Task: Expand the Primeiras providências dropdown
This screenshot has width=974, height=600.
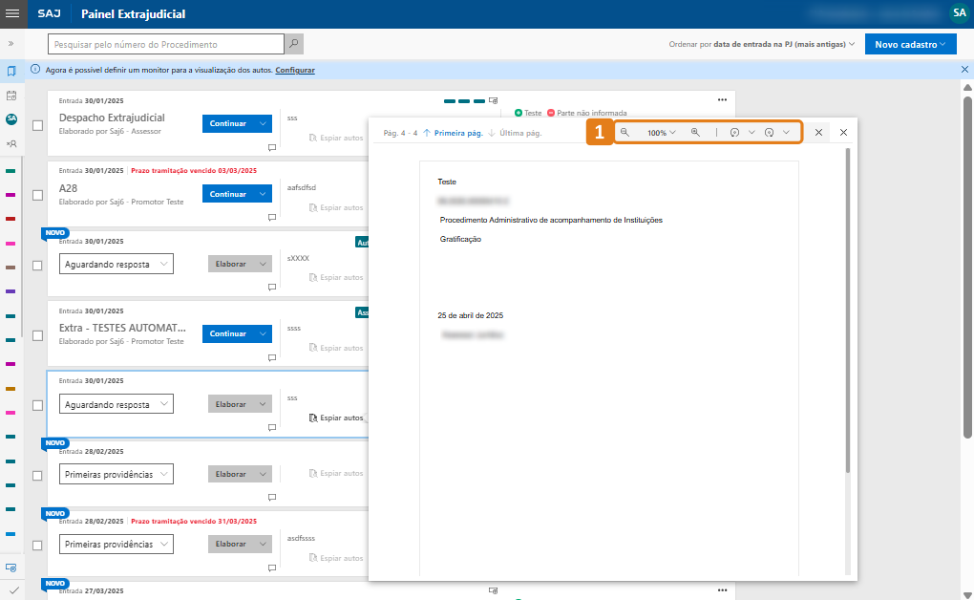Action: click(116, 474)
